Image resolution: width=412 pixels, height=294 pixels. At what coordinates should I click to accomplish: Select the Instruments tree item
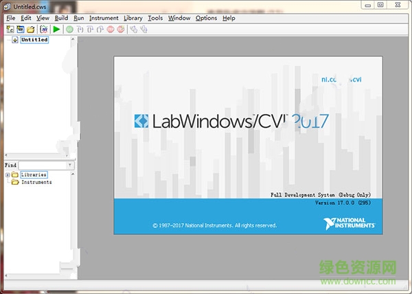[36, 182]
